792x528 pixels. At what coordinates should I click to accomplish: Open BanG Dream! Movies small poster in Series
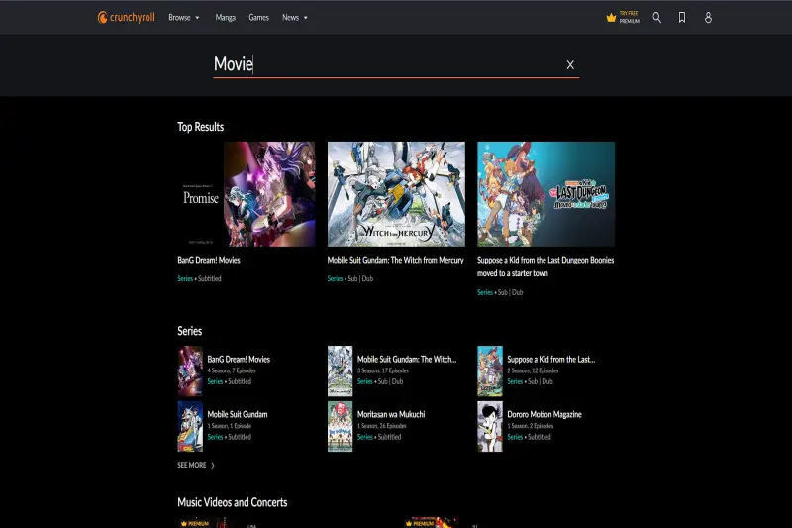[190, 370]
